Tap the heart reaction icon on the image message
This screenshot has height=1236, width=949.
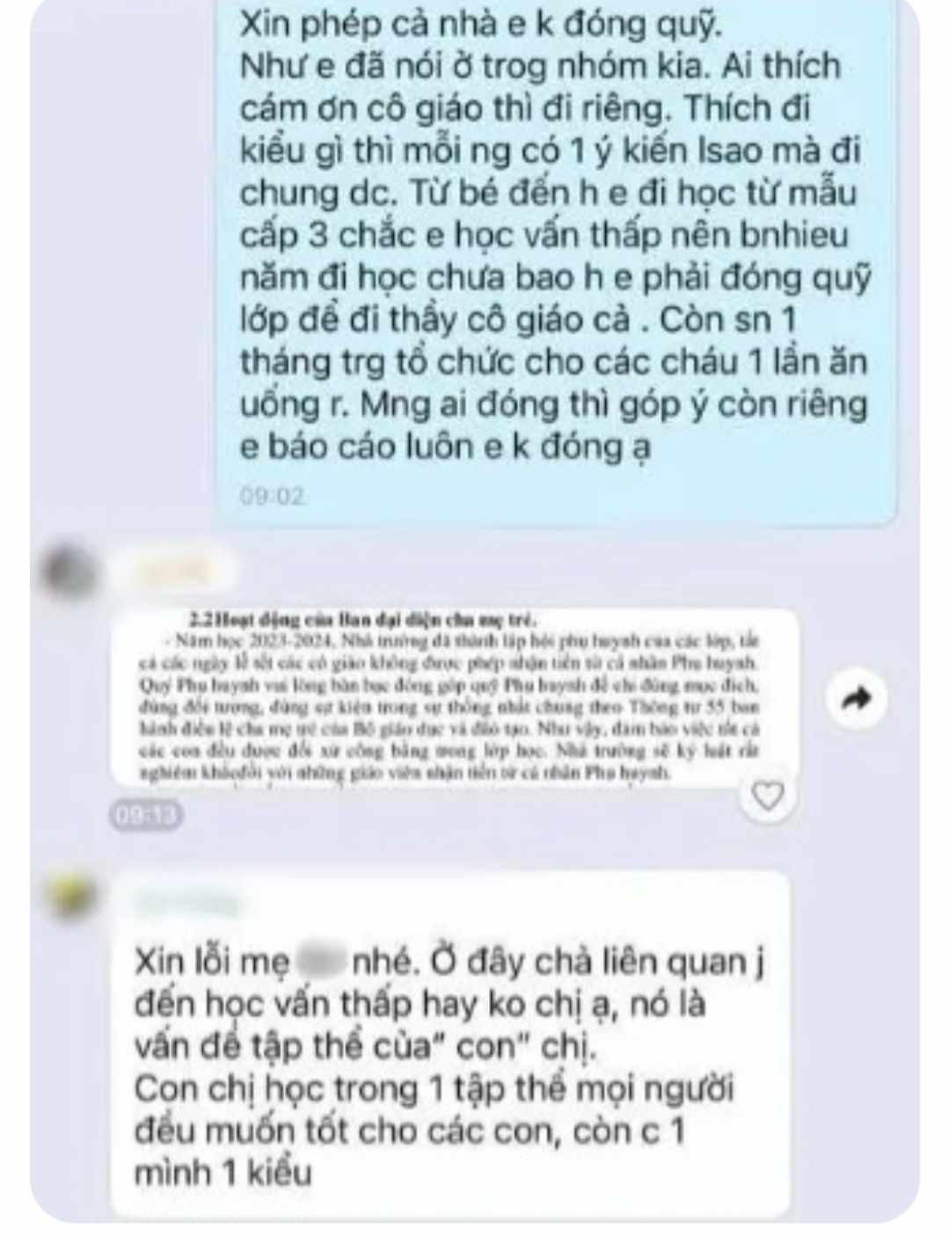click(x=768, y=796)
